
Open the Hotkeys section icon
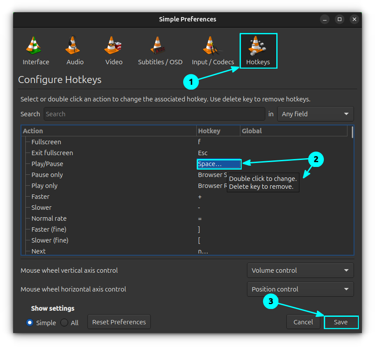click(x=258, y=48)
